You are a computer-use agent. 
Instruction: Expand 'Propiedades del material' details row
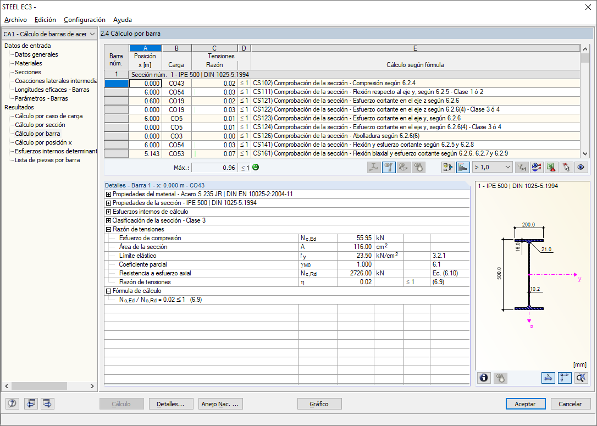click(108, 194)
